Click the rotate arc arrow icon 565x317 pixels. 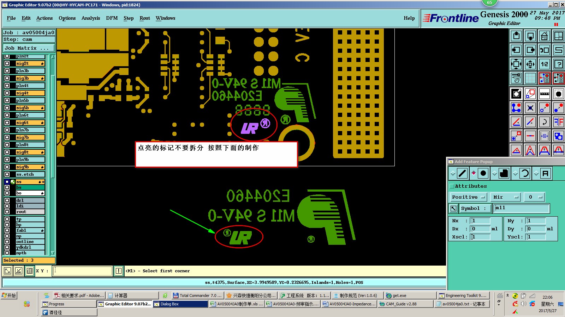click(x=545, y=122)
